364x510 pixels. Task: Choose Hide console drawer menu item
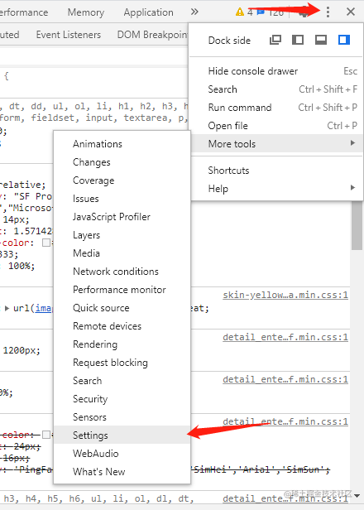(x=276, y=71)
